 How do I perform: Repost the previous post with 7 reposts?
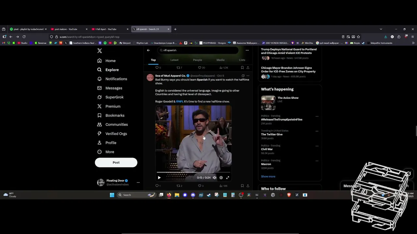179,68
